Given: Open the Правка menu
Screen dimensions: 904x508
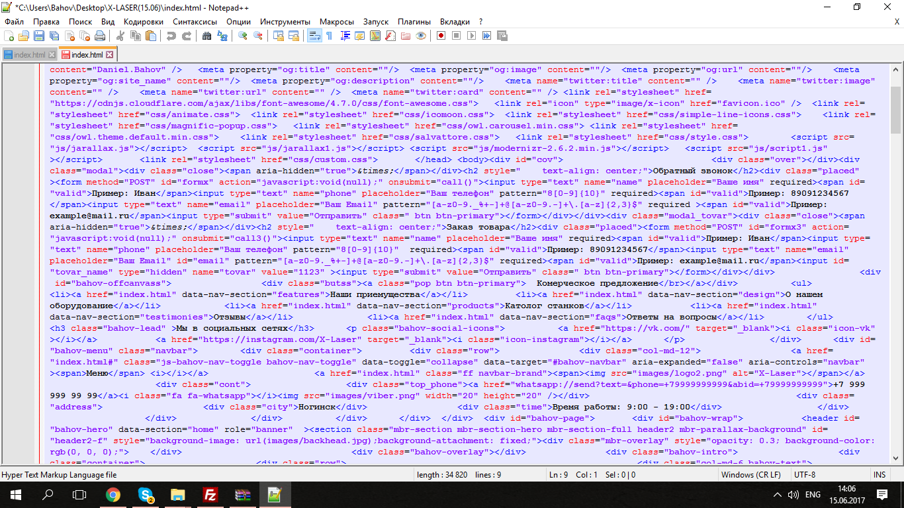Looking at the screenshot, I should point(46,22).
